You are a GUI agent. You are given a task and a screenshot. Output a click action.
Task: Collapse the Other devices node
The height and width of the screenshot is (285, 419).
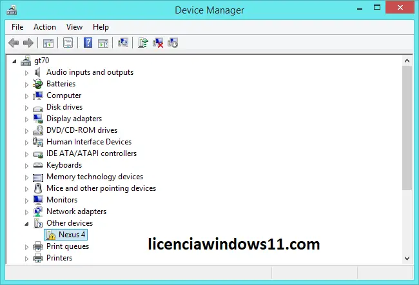(26, 224)
